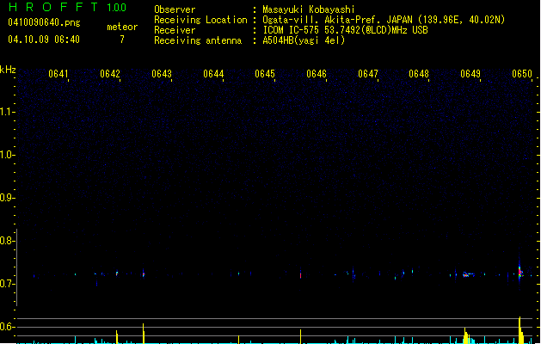
Task: Click the 0644 time axis marker
Action: 213,74
